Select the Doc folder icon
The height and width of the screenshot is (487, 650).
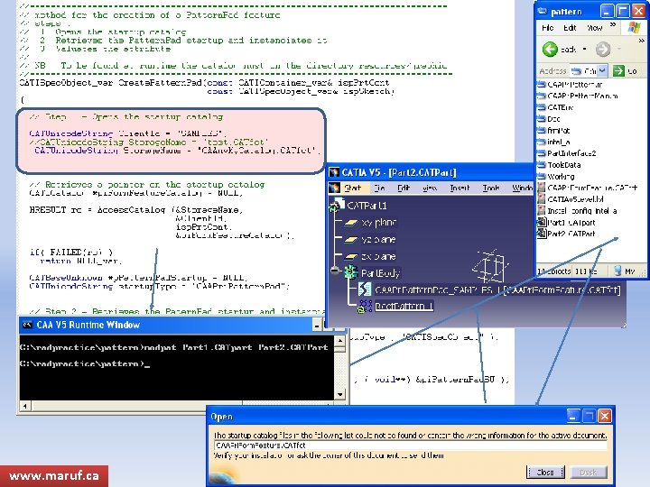click(x=542, y=119)
